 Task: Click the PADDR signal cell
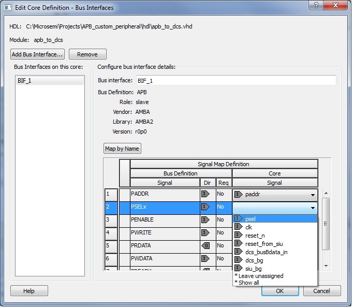click(166, 196)
